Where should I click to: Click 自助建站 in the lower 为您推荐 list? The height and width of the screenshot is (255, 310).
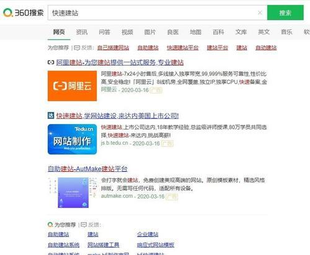point(58,235)
